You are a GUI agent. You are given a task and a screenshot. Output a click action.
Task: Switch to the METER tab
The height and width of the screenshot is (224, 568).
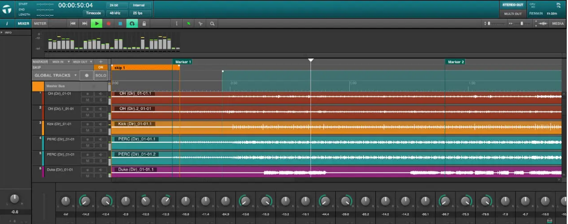[40, 23]
